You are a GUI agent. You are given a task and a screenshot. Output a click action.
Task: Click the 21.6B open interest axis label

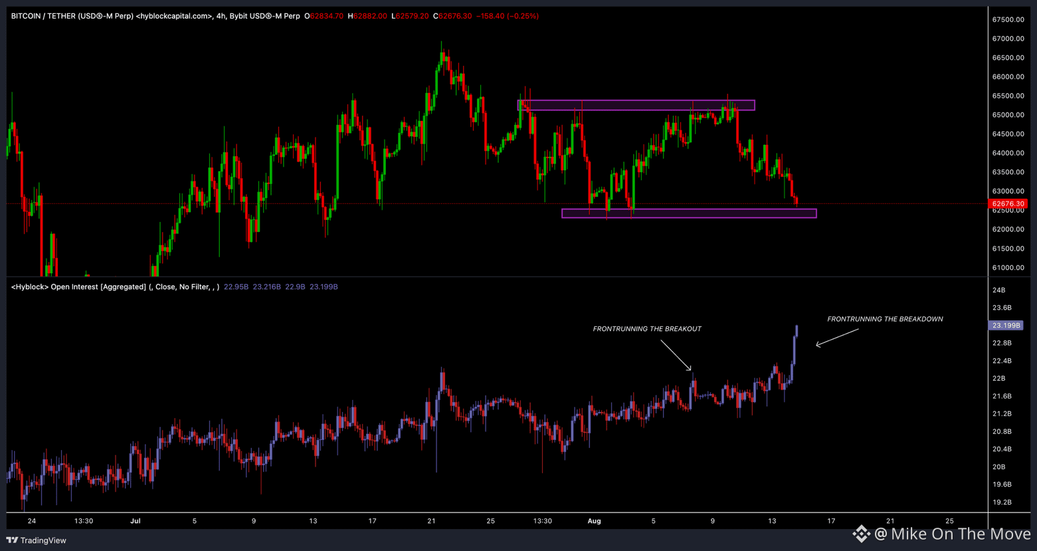[x=1002, y=396]
